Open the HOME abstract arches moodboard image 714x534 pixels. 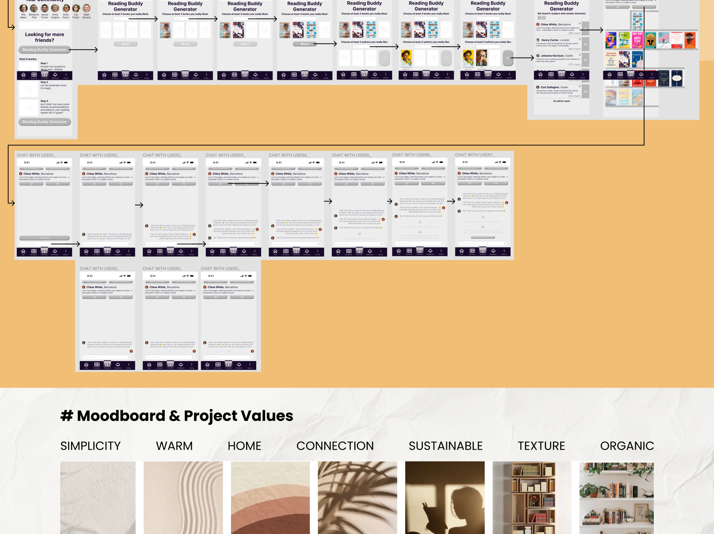click(x=270, y=498)
